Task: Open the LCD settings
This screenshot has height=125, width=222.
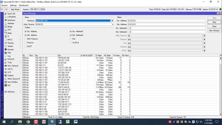Action: (9, 72)
